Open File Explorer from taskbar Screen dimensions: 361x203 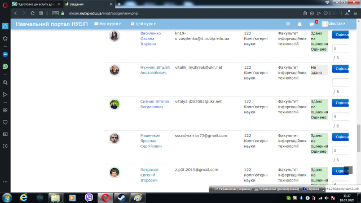click(x=55, y=198)
